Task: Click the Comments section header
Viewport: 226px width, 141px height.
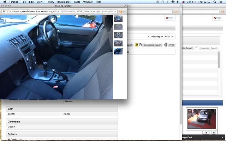Action: 62,122
